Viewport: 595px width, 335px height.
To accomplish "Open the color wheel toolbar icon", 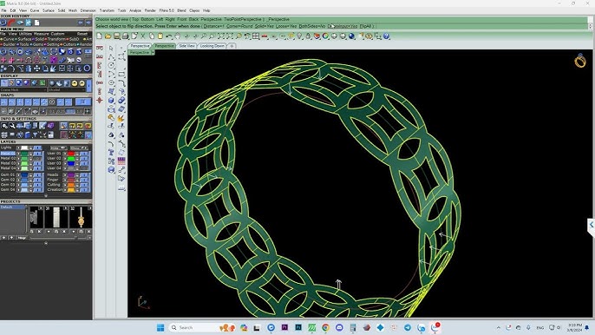I will click(325, 36).
